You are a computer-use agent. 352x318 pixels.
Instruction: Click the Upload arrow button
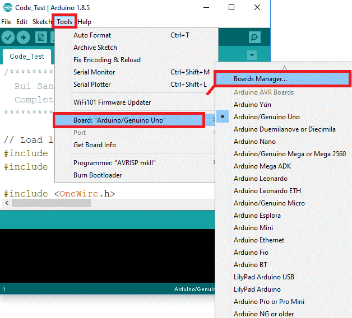(x=23, y=37)
